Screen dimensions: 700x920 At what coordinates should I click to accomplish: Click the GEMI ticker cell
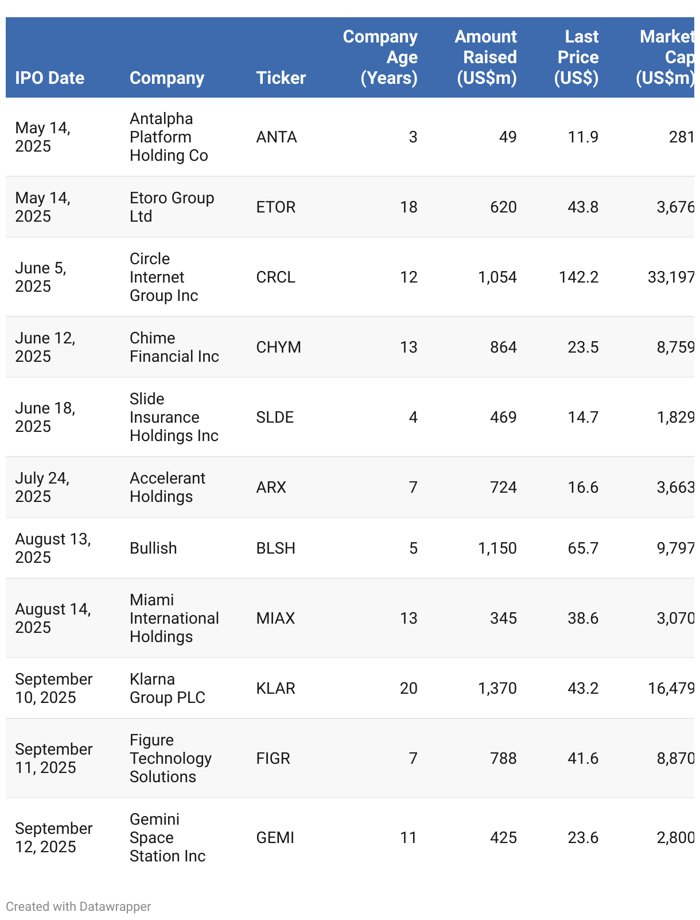[275, 838]
